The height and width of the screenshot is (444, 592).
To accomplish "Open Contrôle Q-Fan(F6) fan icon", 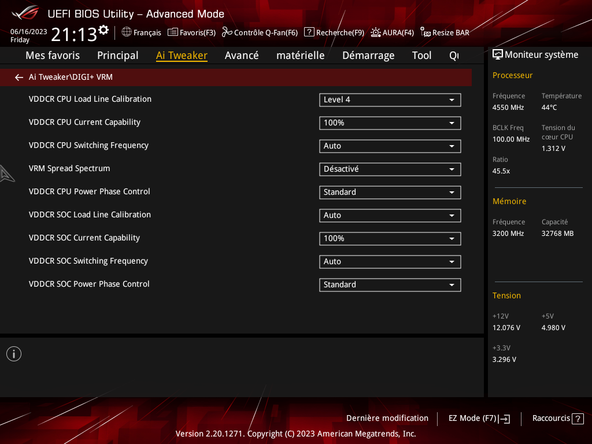I will [227, 32].
